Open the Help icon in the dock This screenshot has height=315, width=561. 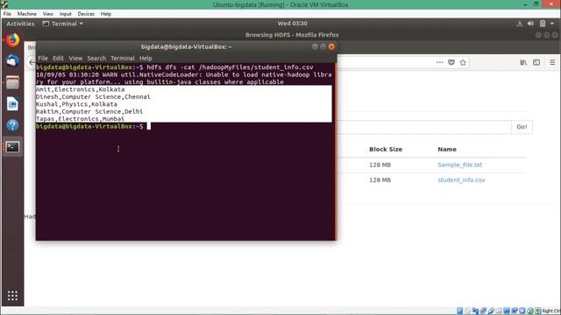click(12, 125)
